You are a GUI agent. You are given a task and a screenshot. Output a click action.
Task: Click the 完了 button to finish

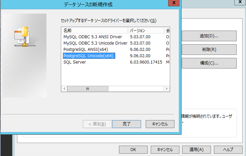[x=127, y=124]
